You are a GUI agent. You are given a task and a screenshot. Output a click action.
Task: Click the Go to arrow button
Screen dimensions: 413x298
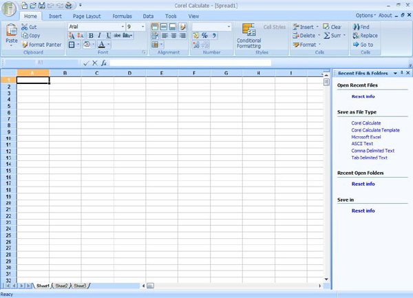(x=363, y=45)
